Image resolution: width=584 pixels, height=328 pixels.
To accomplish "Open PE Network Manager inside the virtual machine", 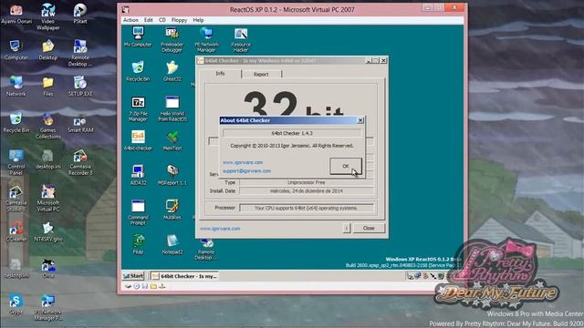I will 206,39.
